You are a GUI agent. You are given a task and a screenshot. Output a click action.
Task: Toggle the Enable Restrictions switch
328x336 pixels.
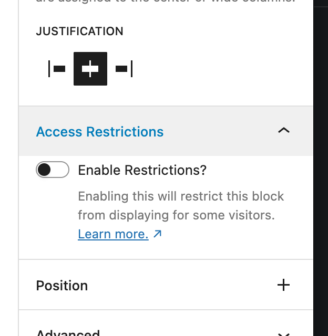(53, 170)
